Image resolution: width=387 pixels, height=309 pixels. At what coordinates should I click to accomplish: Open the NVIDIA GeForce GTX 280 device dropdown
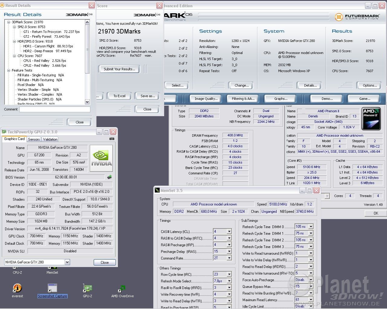coord(67,262)
